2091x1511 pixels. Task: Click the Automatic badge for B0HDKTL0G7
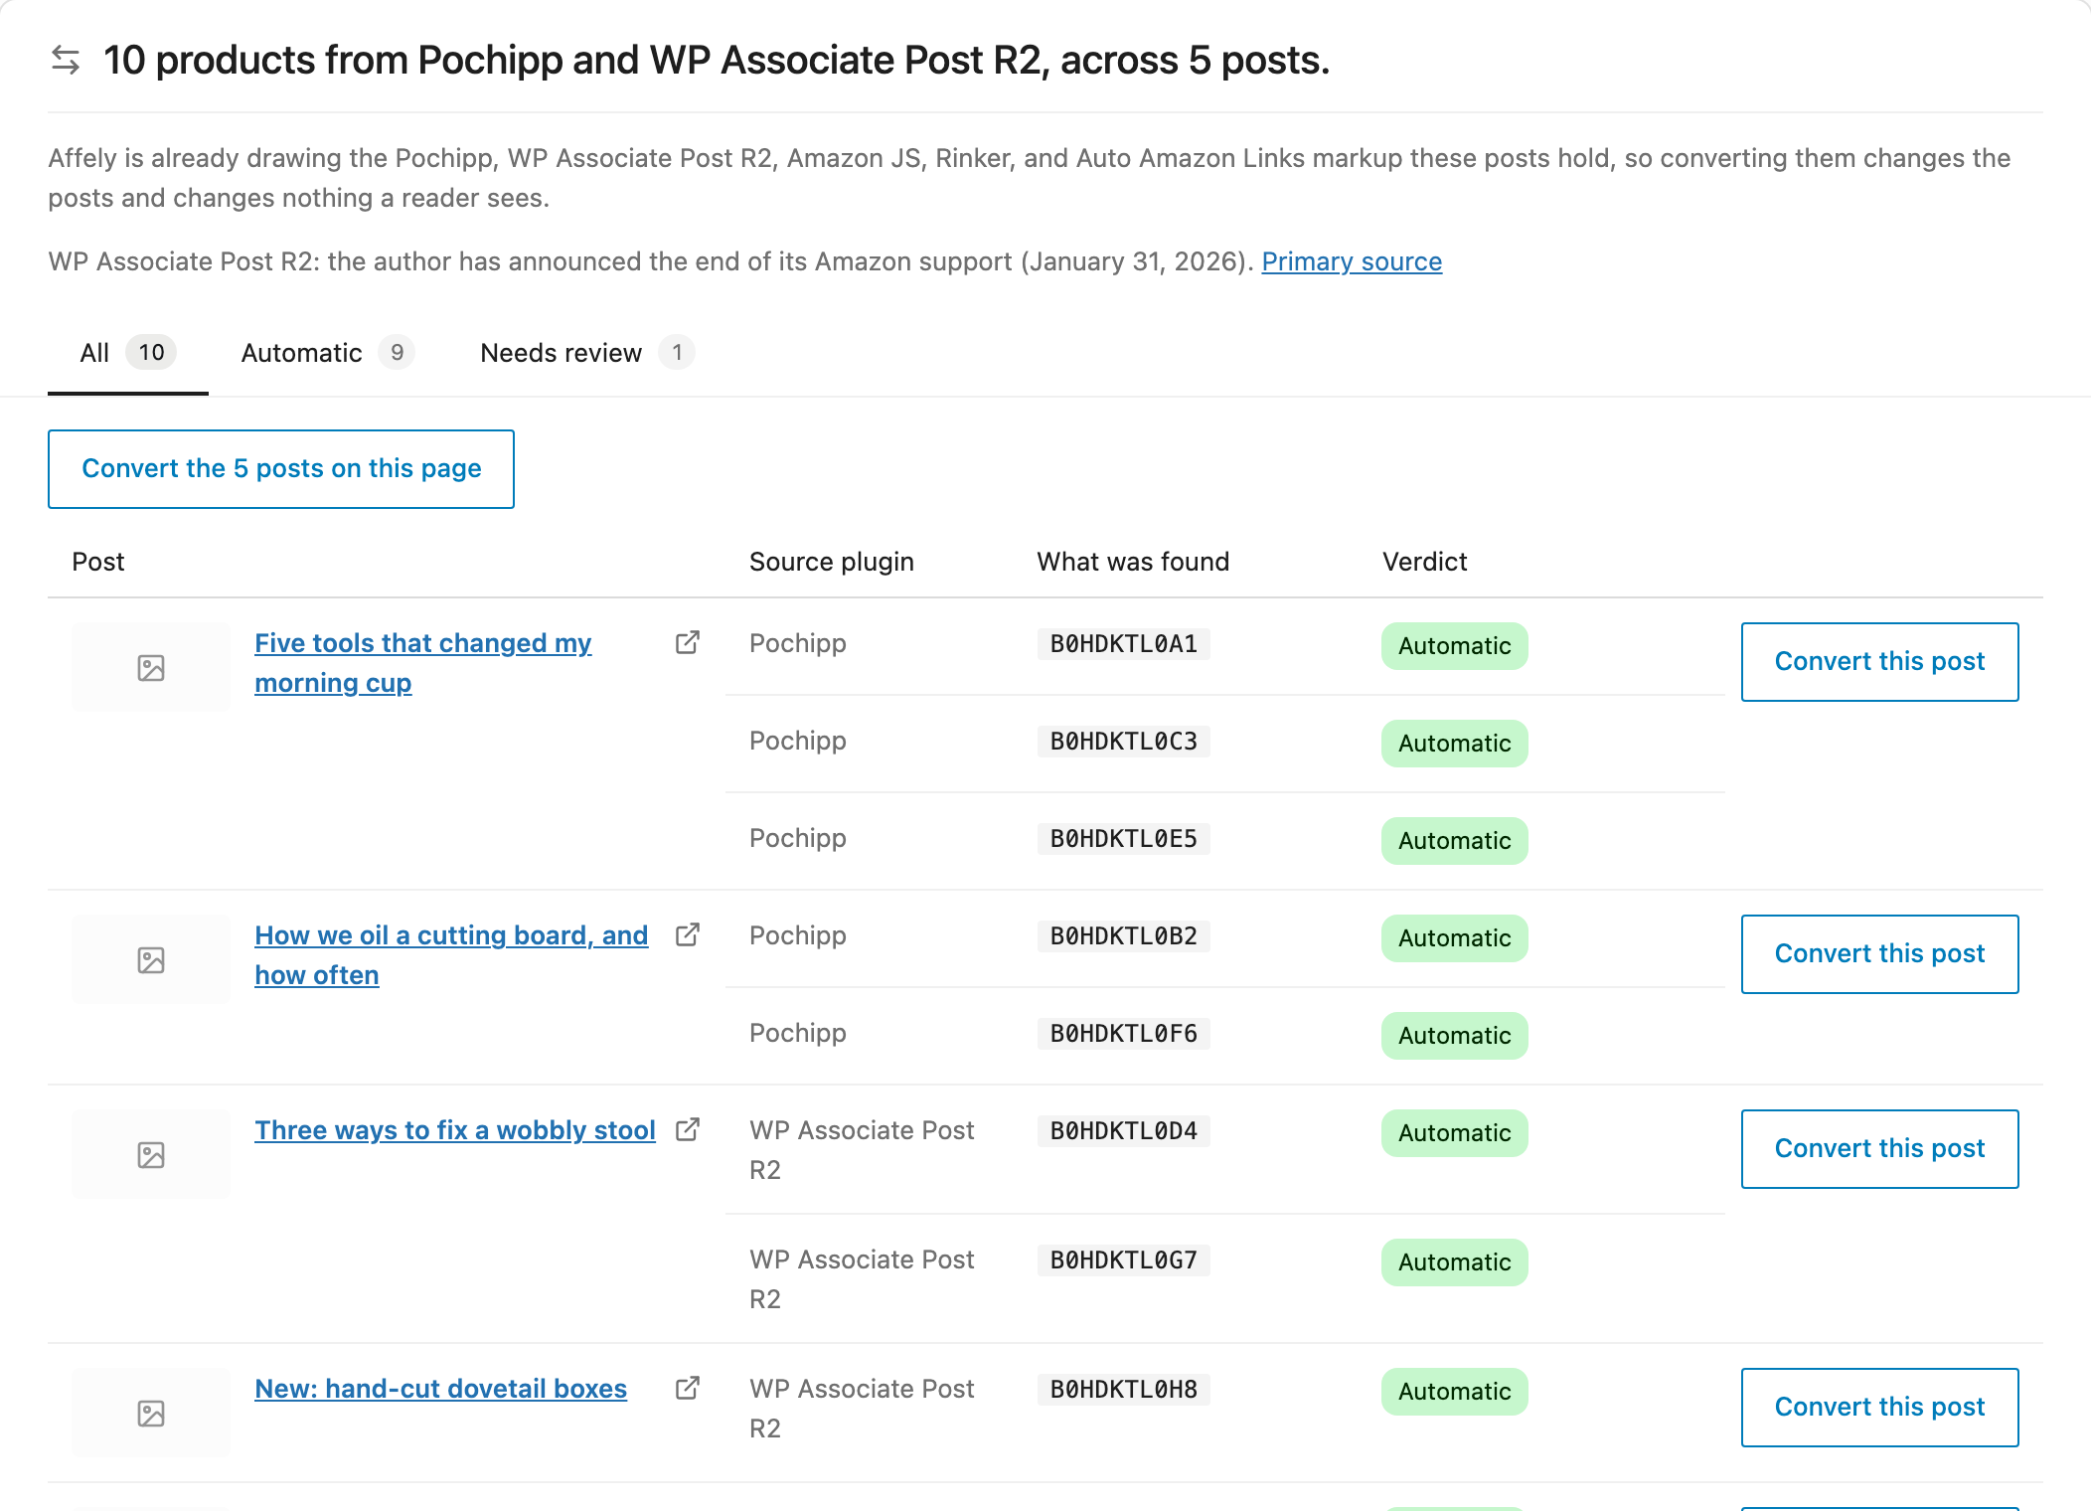click(1454, 1262)
